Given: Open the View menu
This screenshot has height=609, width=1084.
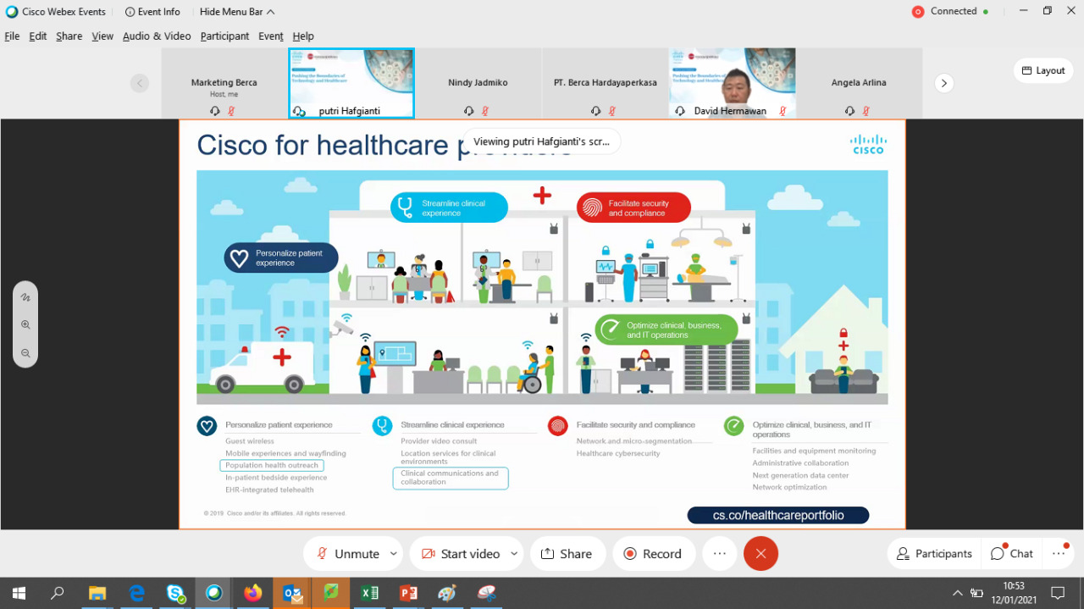Looking at the screenshot, I should [x=102, y=36].
